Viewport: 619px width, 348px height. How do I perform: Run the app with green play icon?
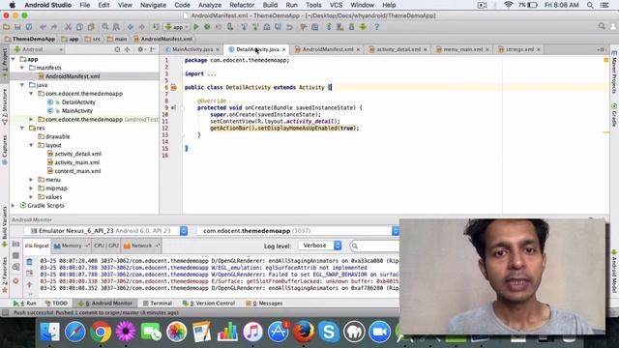[195, 27]
